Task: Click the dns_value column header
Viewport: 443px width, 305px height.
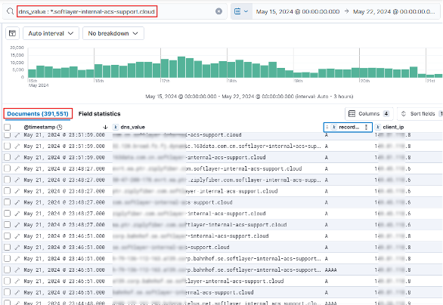Action: (133, 128)
